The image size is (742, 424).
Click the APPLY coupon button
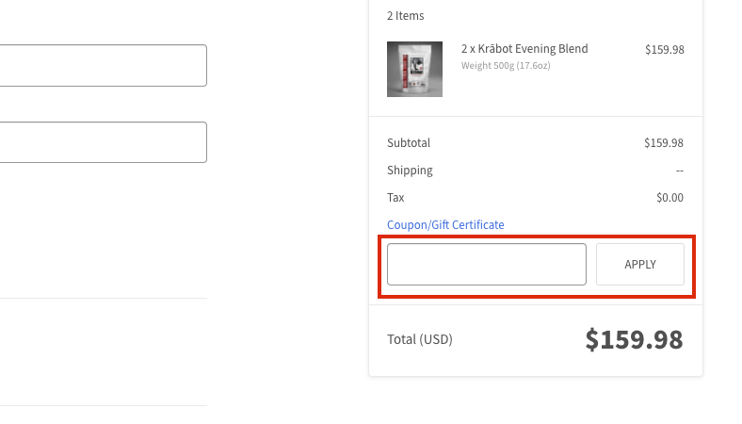639,265
